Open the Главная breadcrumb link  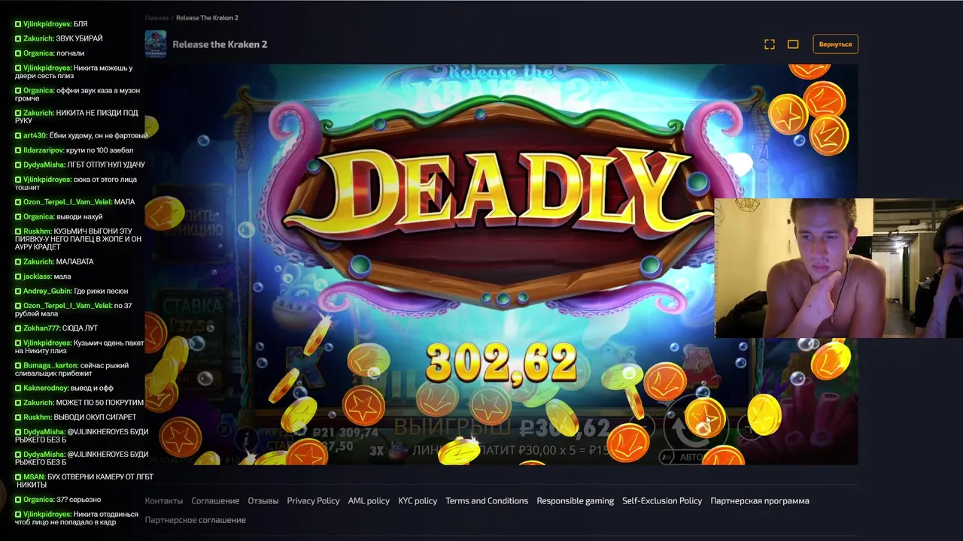pos(156,17)
